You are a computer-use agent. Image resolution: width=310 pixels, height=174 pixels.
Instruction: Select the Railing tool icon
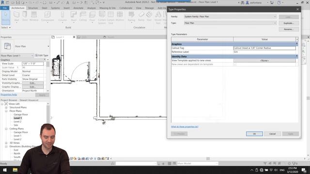[131, 14]
